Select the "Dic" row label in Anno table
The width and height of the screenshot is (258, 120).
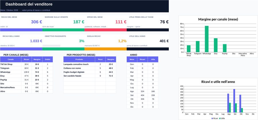tap(132, 107)
